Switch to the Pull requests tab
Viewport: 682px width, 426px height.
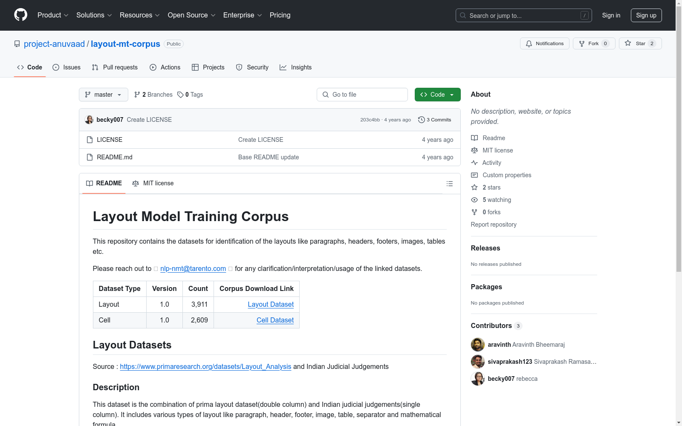(x=115, y=67)
